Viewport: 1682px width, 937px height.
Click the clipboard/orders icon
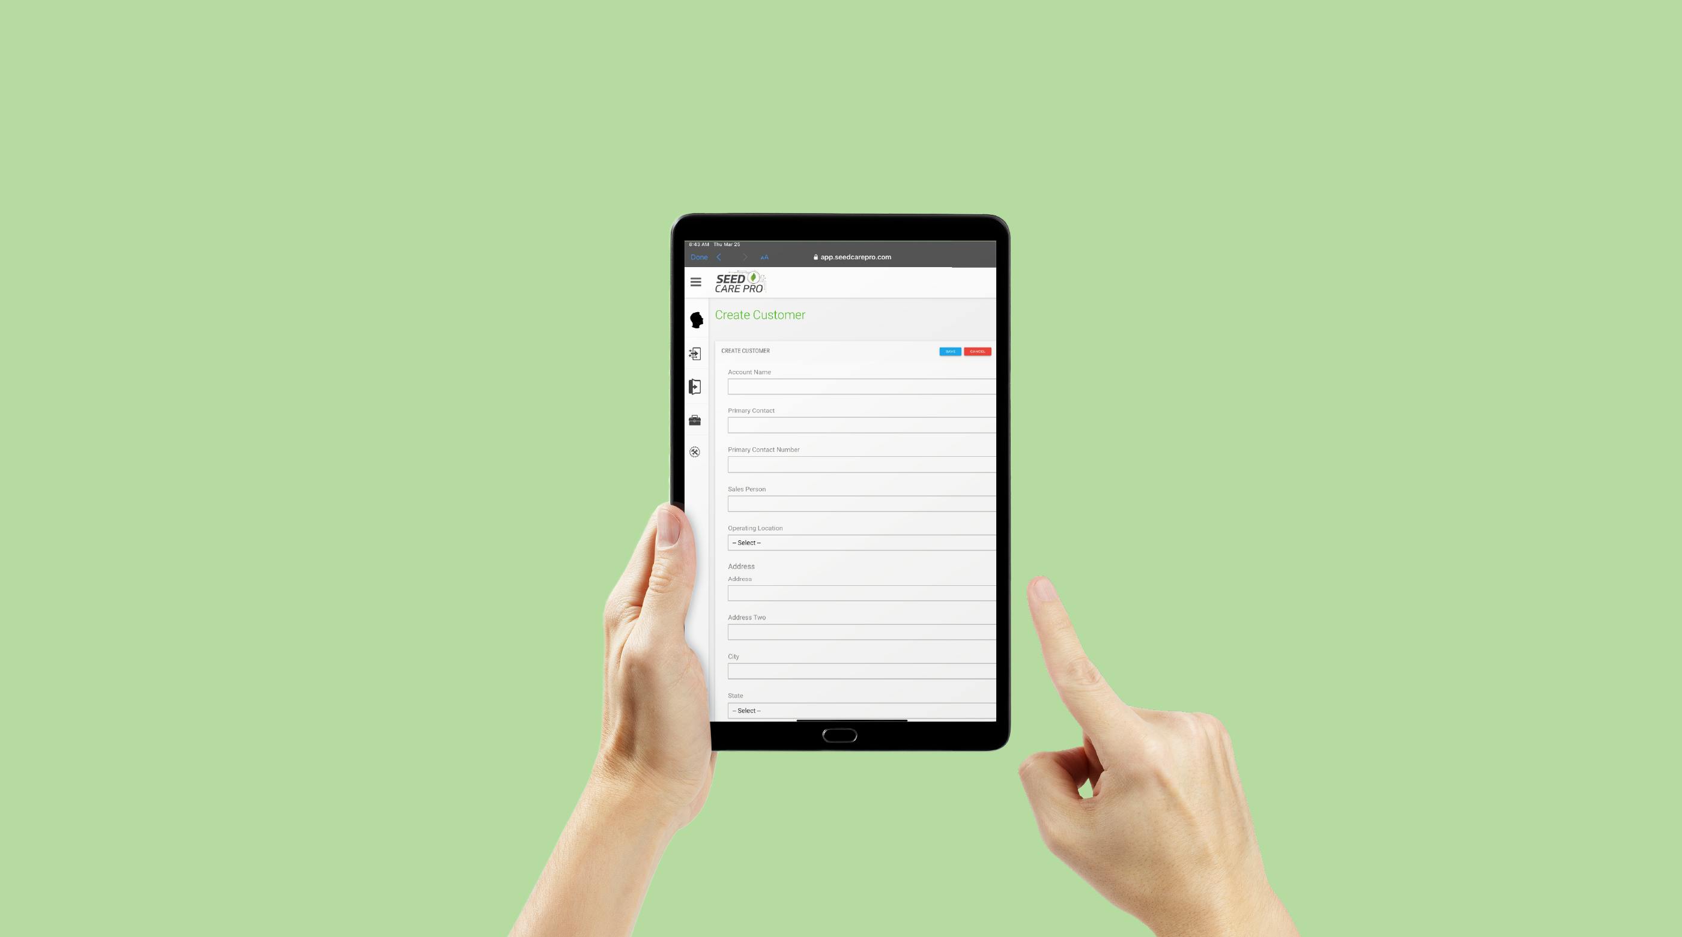point(694,354)
